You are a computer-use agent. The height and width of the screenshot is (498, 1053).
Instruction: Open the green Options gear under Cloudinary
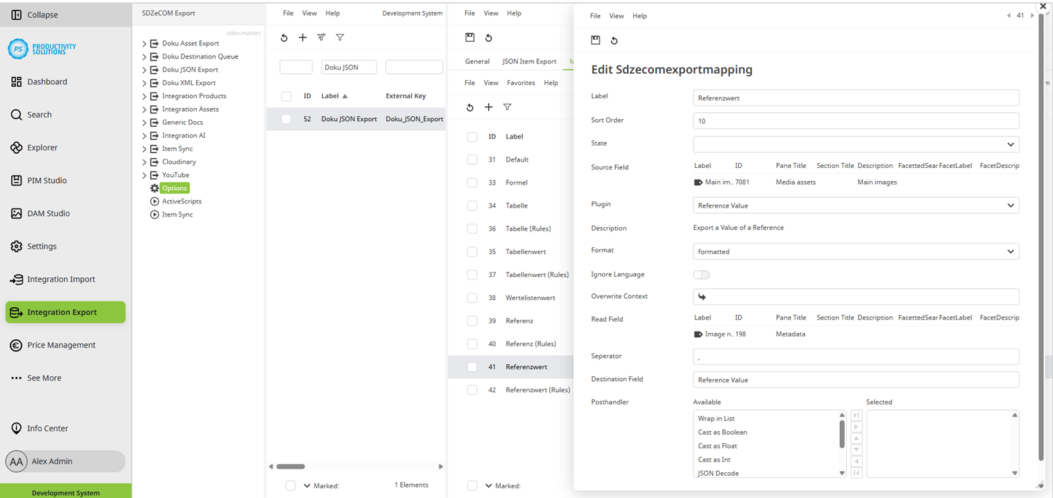173,188
